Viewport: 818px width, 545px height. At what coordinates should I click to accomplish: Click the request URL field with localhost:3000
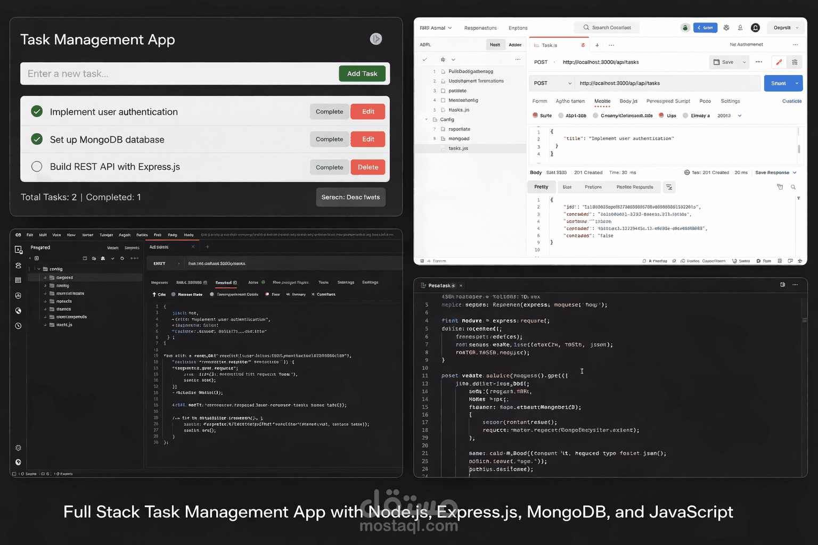[x=668, y=84]
